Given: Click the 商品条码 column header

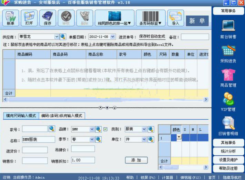Looking at the screenshot, I should pos(68,54).
